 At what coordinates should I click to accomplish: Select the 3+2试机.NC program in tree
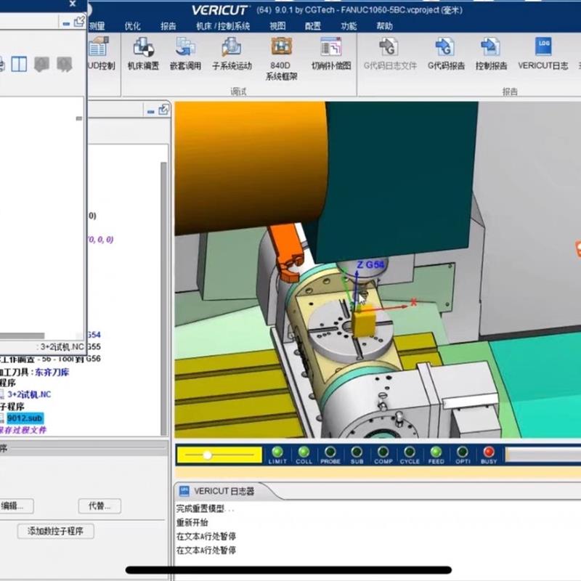point(29,394)
